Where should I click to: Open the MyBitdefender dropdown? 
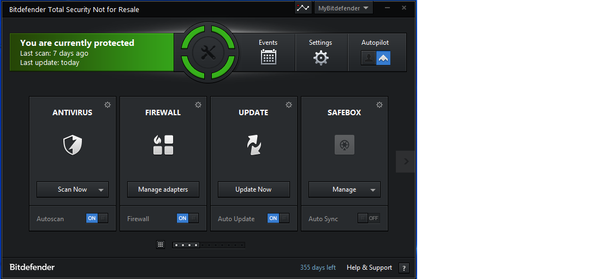(x=343, y=8)
